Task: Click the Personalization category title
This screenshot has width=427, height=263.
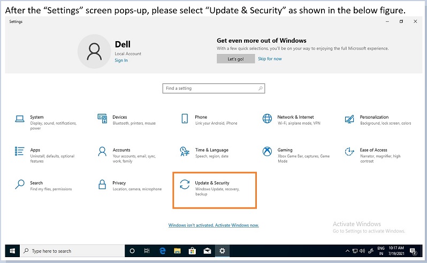Action: click(374, 117)
